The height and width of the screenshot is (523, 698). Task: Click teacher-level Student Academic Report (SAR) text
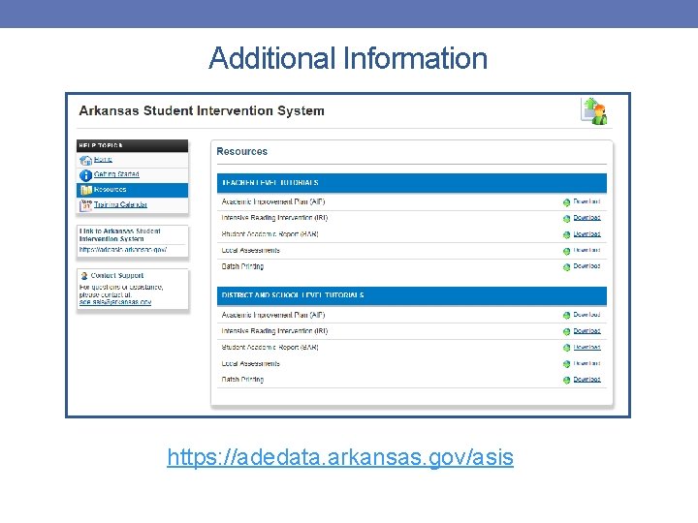[270, 234]
